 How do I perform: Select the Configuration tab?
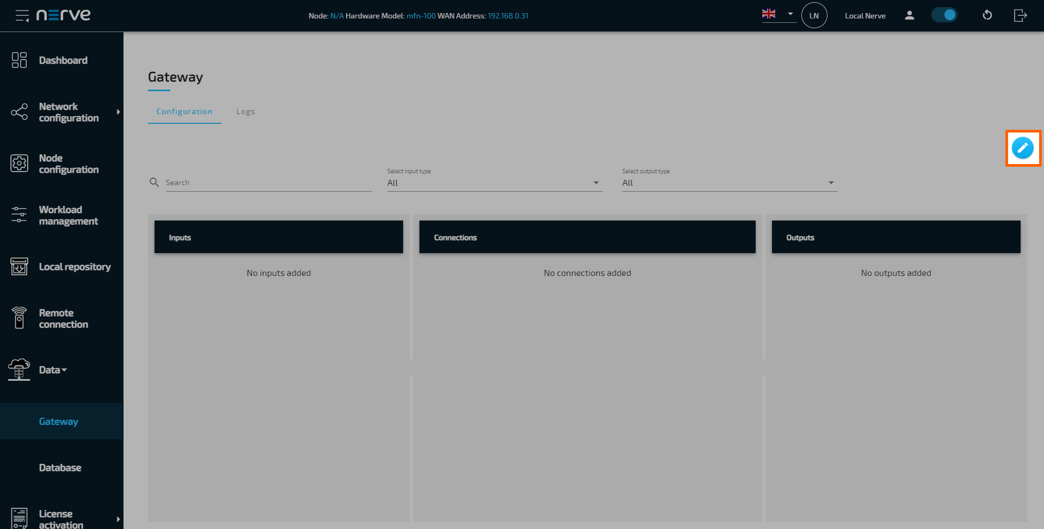click(184, 111)
